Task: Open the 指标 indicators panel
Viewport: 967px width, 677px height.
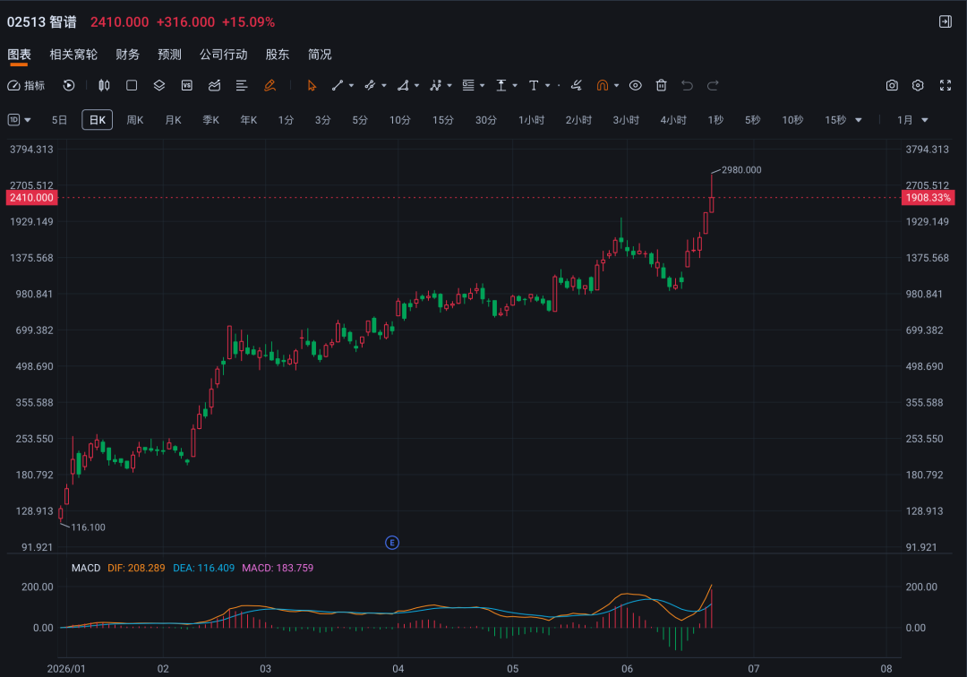Action: click(26, 86)
